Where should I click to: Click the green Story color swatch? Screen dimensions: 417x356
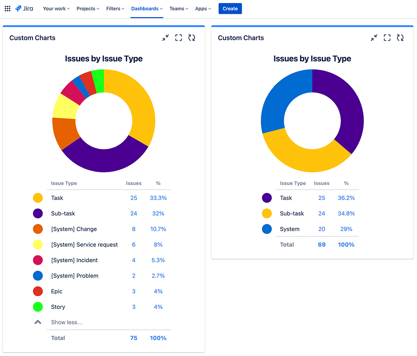tap(38, 307)
